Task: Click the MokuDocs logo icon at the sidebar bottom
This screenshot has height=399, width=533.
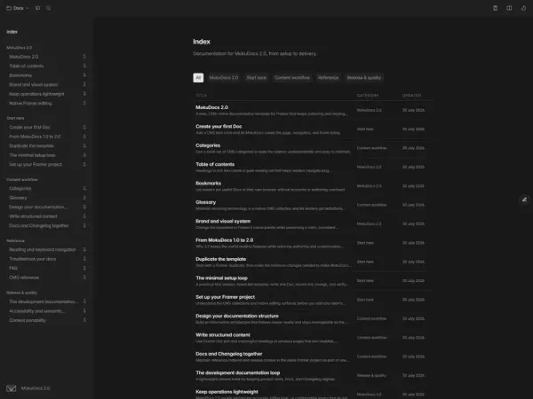Action: pos(12,388)
